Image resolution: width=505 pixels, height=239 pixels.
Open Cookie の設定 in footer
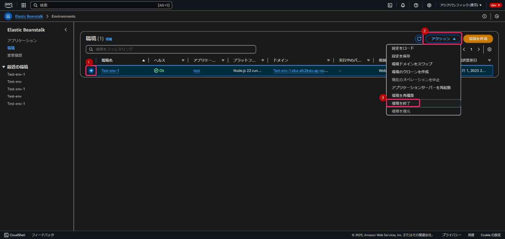tap(491, 235)
